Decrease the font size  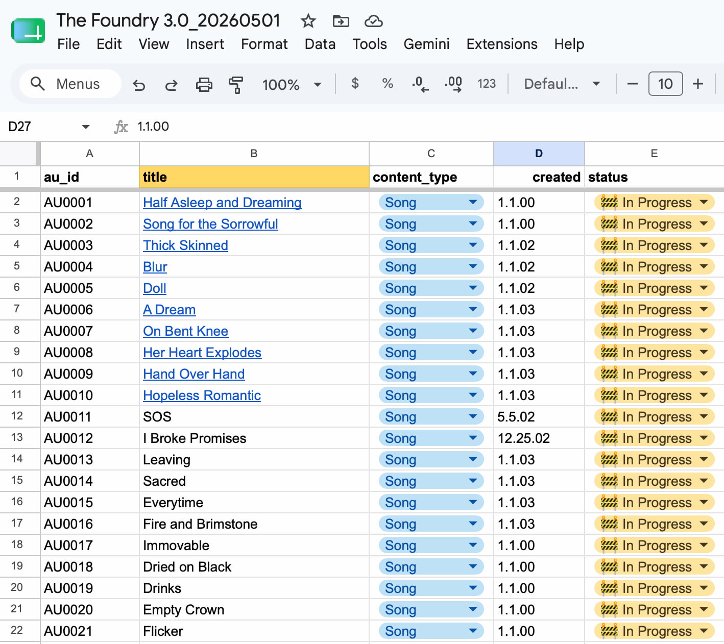[x=632, y=84]
